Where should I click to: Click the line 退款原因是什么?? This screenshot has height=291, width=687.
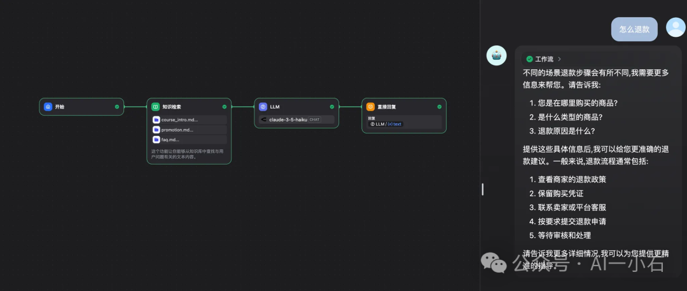coord(567,131)
